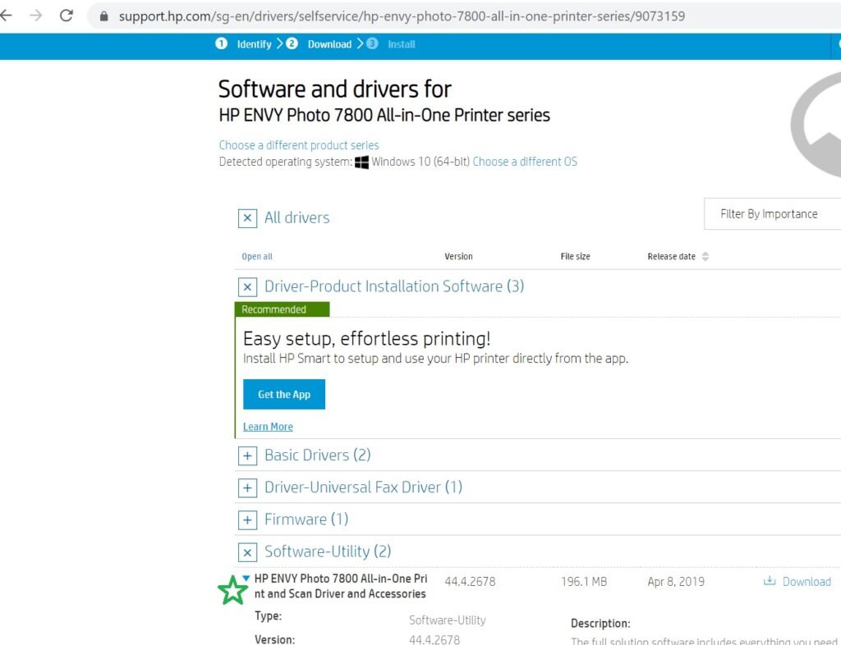Click the All drivers heading text
This screenshot has width=841, height=645.
point(297,218)
